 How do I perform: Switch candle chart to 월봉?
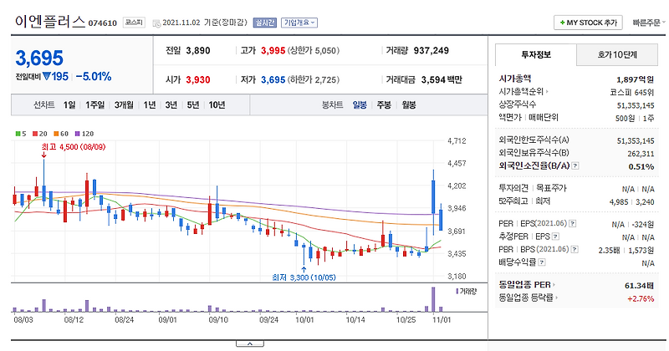tap(409, 105)
